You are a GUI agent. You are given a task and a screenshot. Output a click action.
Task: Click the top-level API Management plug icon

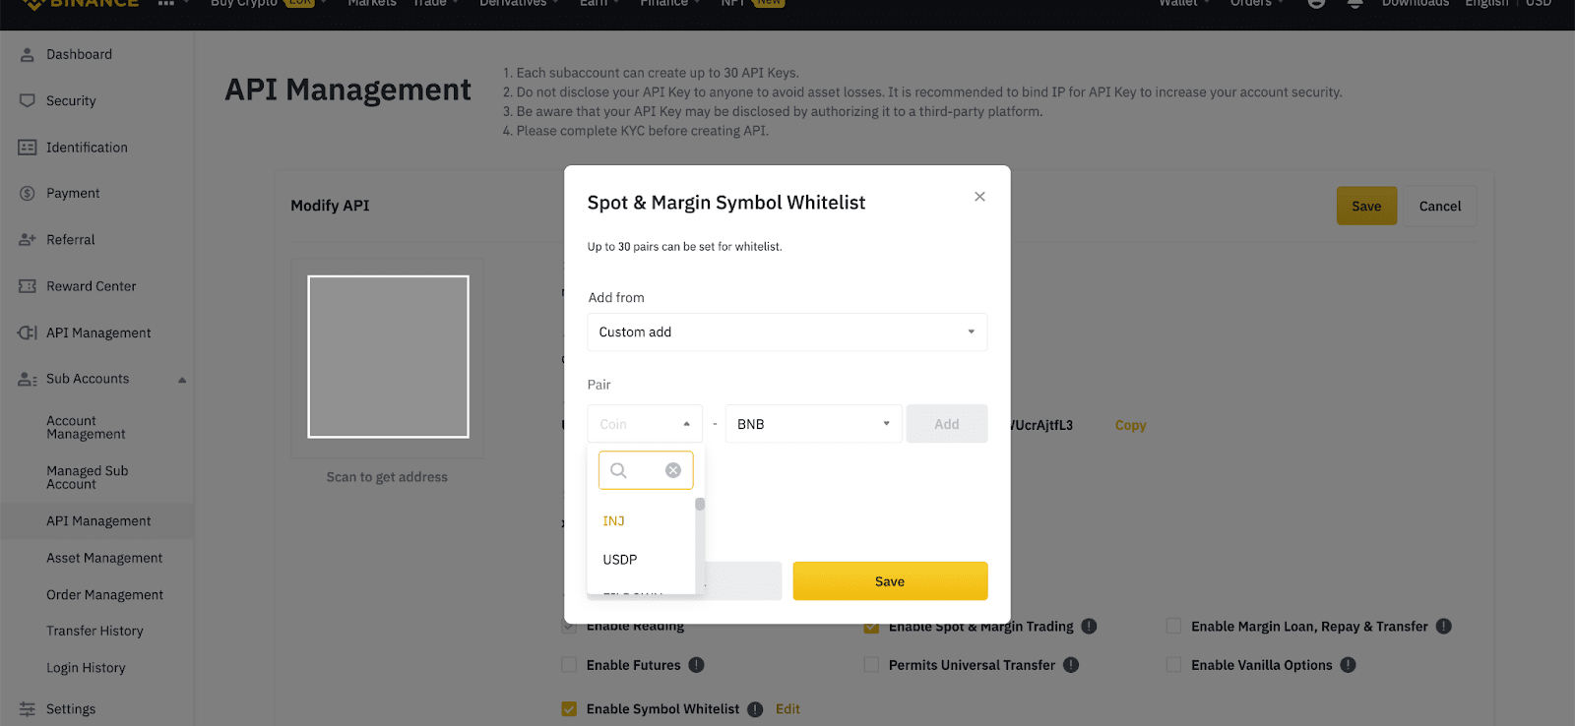tap(28, 333)
